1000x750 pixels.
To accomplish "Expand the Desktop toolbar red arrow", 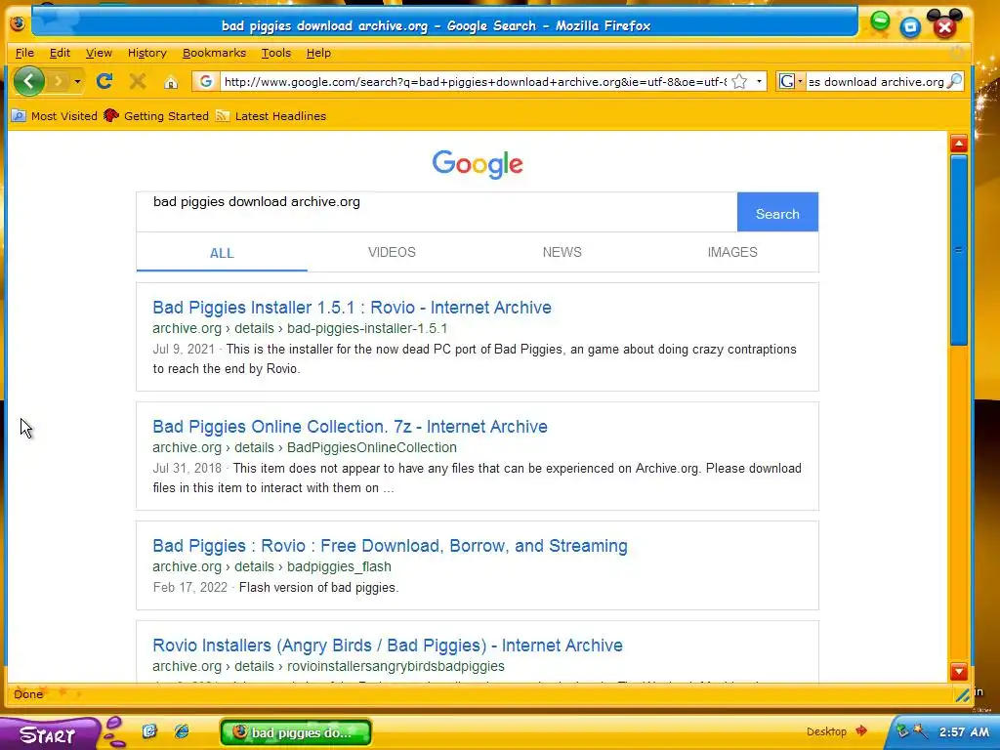I will 861,730.
